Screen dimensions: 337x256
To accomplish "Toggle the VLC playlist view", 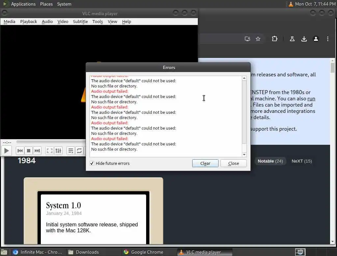I will click(x=71, y=151).
